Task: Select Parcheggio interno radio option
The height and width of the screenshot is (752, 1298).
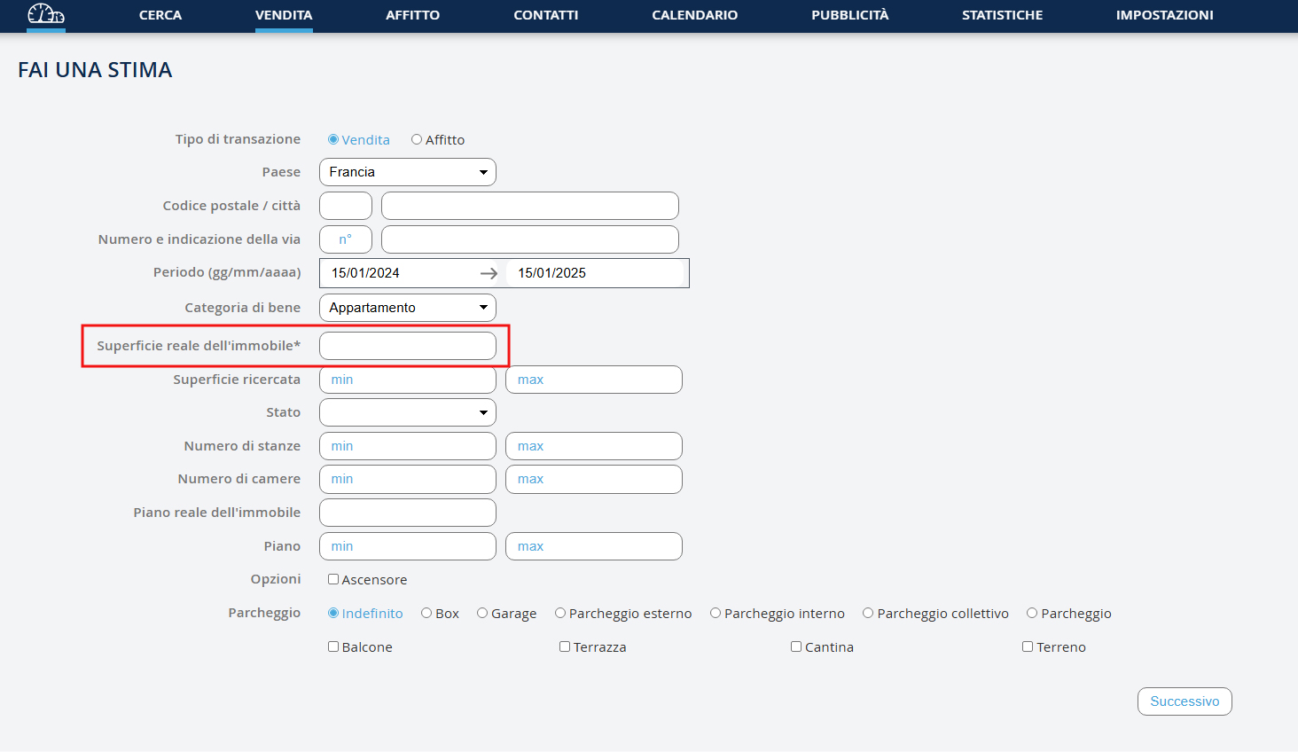Action: point(715,614)
